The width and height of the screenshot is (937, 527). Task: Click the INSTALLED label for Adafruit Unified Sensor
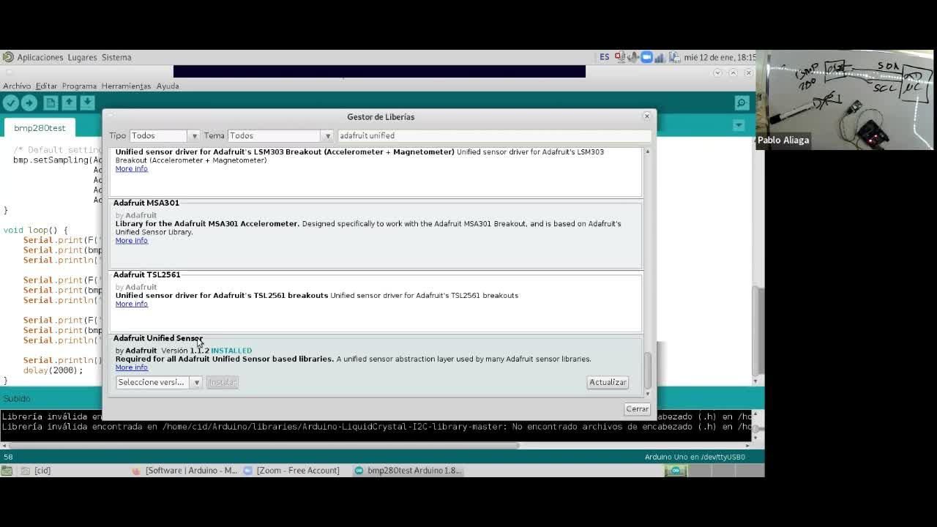[x=231, y=351]
